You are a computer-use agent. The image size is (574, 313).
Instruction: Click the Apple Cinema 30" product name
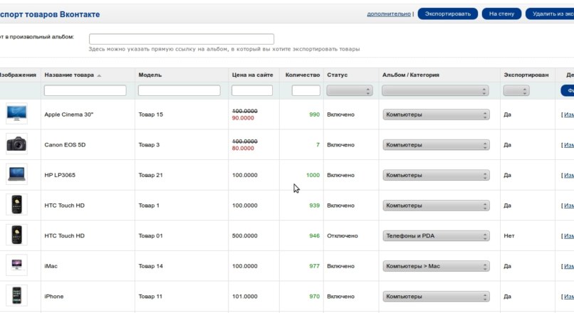pyautogui.click(x=69, y=115)
